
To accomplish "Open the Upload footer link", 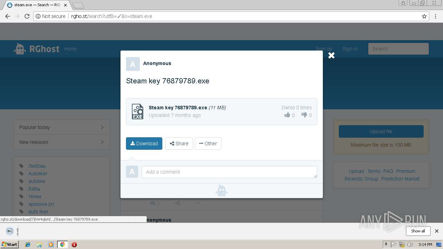I will [356, 171].
